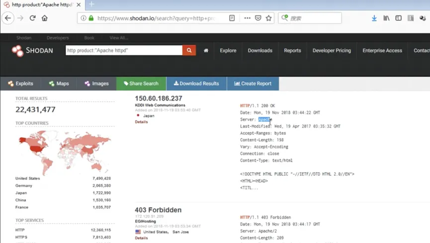The height and width of the screenshot is (243, 430).
Task: Save page to Pocket icon
Action: tap(258, 18)
